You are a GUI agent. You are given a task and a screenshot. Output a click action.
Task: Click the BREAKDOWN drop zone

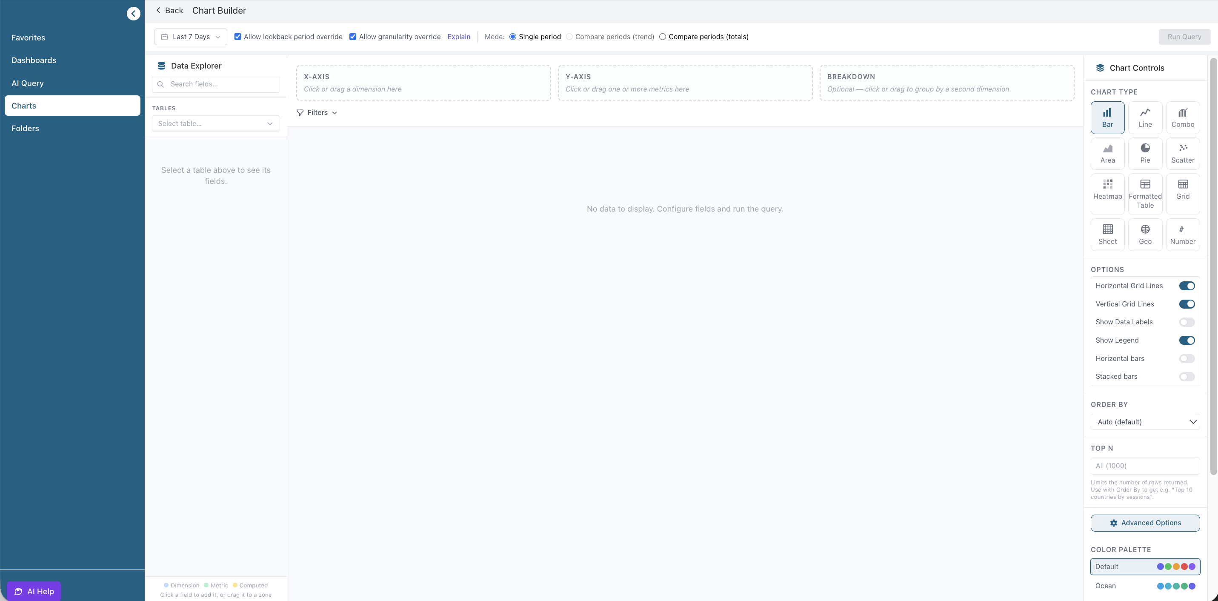click(x=946, y=83)
